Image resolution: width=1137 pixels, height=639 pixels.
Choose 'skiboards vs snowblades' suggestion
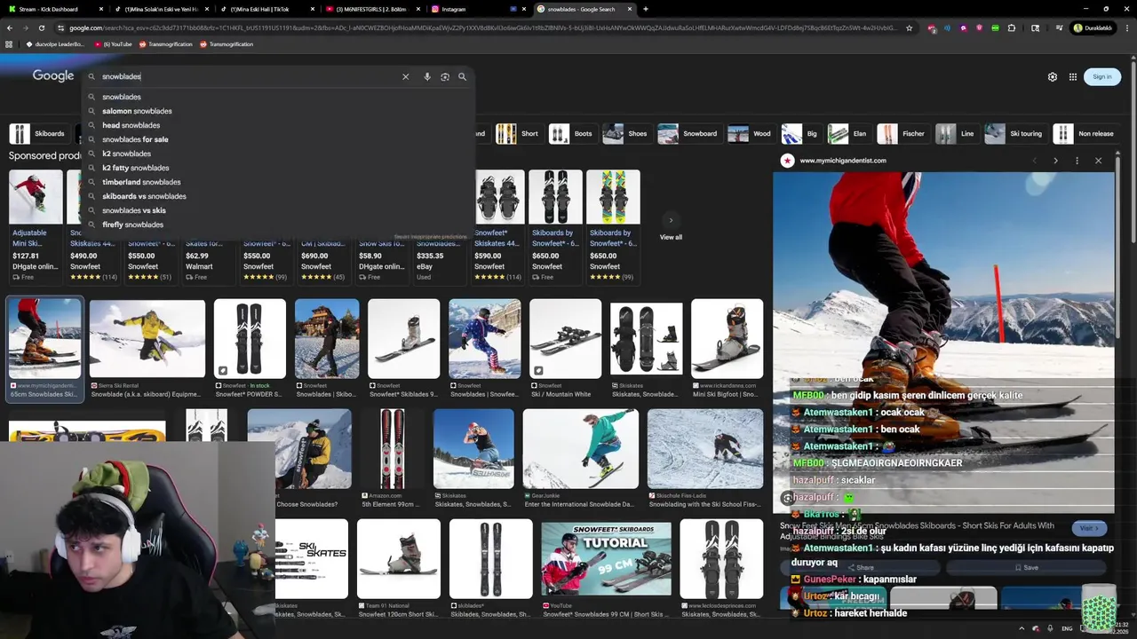pos(280,196)
